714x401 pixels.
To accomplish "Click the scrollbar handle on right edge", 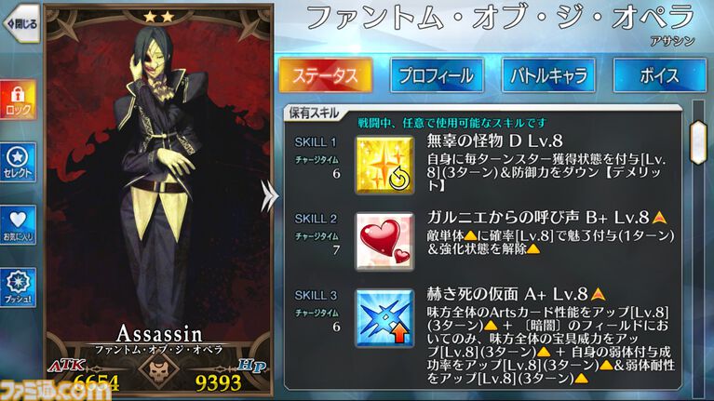I will coord(697,142).
